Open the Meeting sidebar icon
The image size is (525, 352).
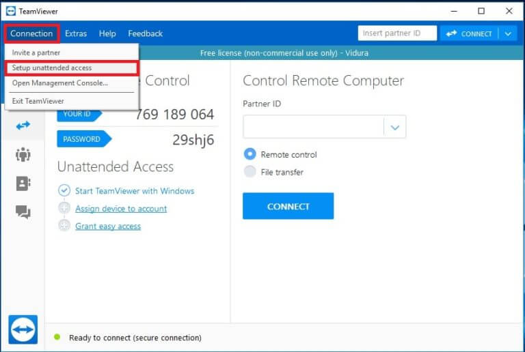[x=23, y=154]
